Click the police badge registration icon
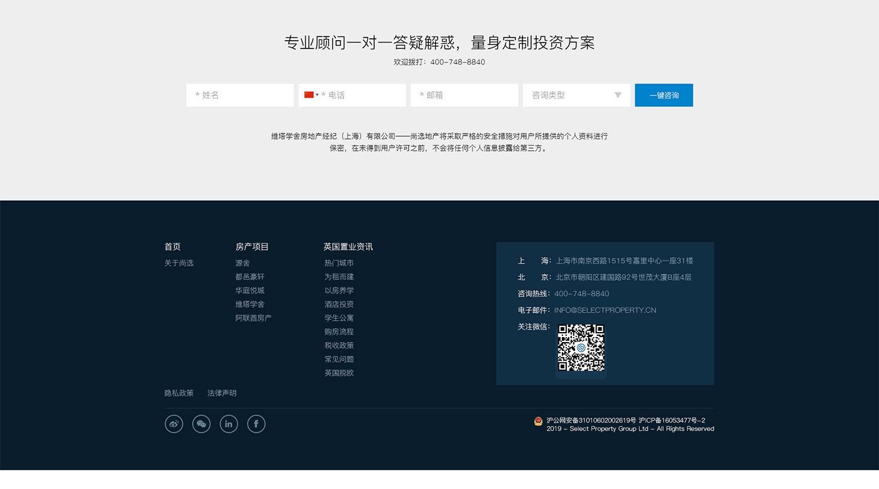This screenshot has height=489, width=879. click(538, 421)
